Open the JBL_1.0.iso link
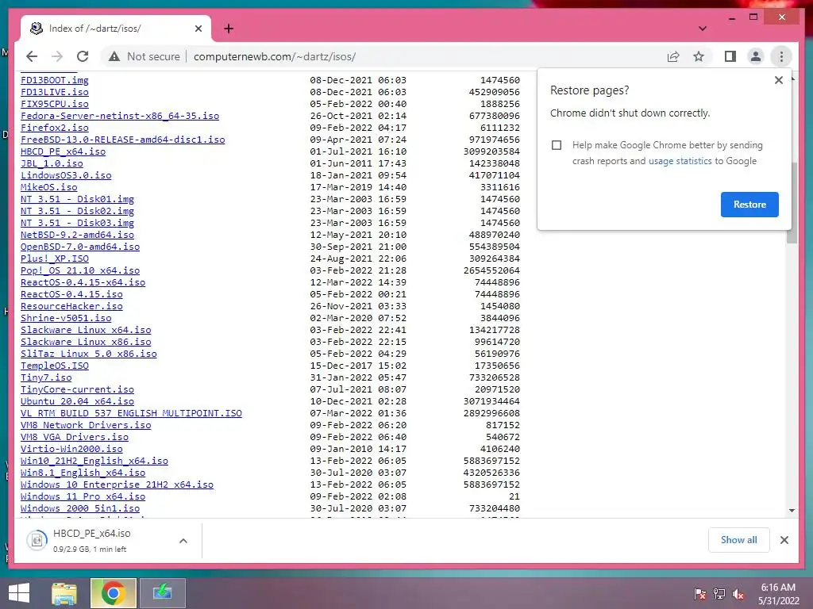Viewport: 813px width, 609px height. point(52,163)
